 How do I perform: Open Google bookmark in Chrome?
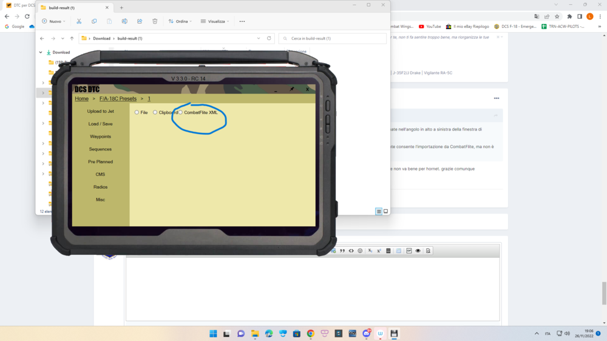click(x=15, y=26)
